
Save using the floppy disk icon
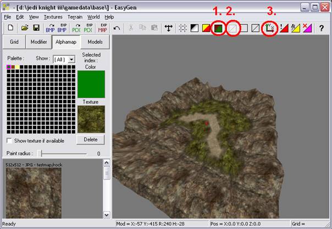(36, 28)
